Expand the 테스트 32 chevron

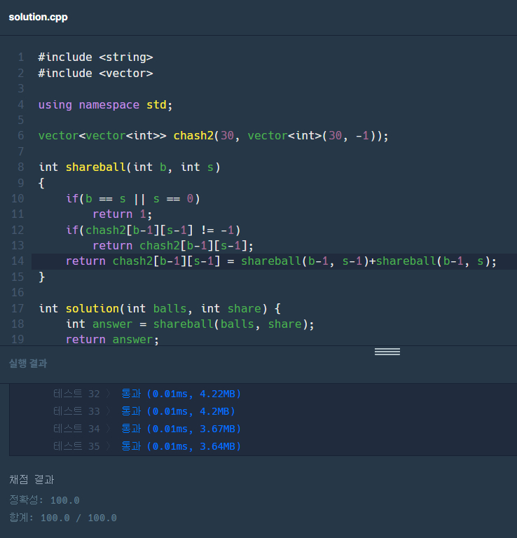click(109, 394)
